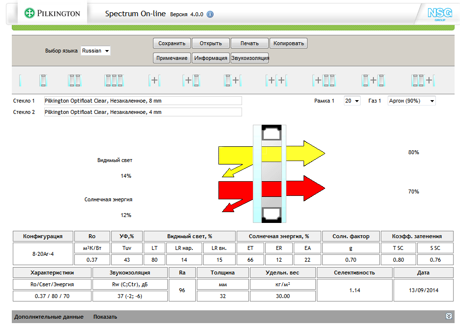Click the selectivity value 1.14
Viewport: 460px width, 328px height.
click(x=355, y=290)
